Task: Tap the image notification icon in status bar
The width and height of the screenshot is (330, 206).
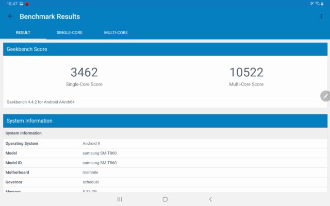Action: click(x=22, y=4)
